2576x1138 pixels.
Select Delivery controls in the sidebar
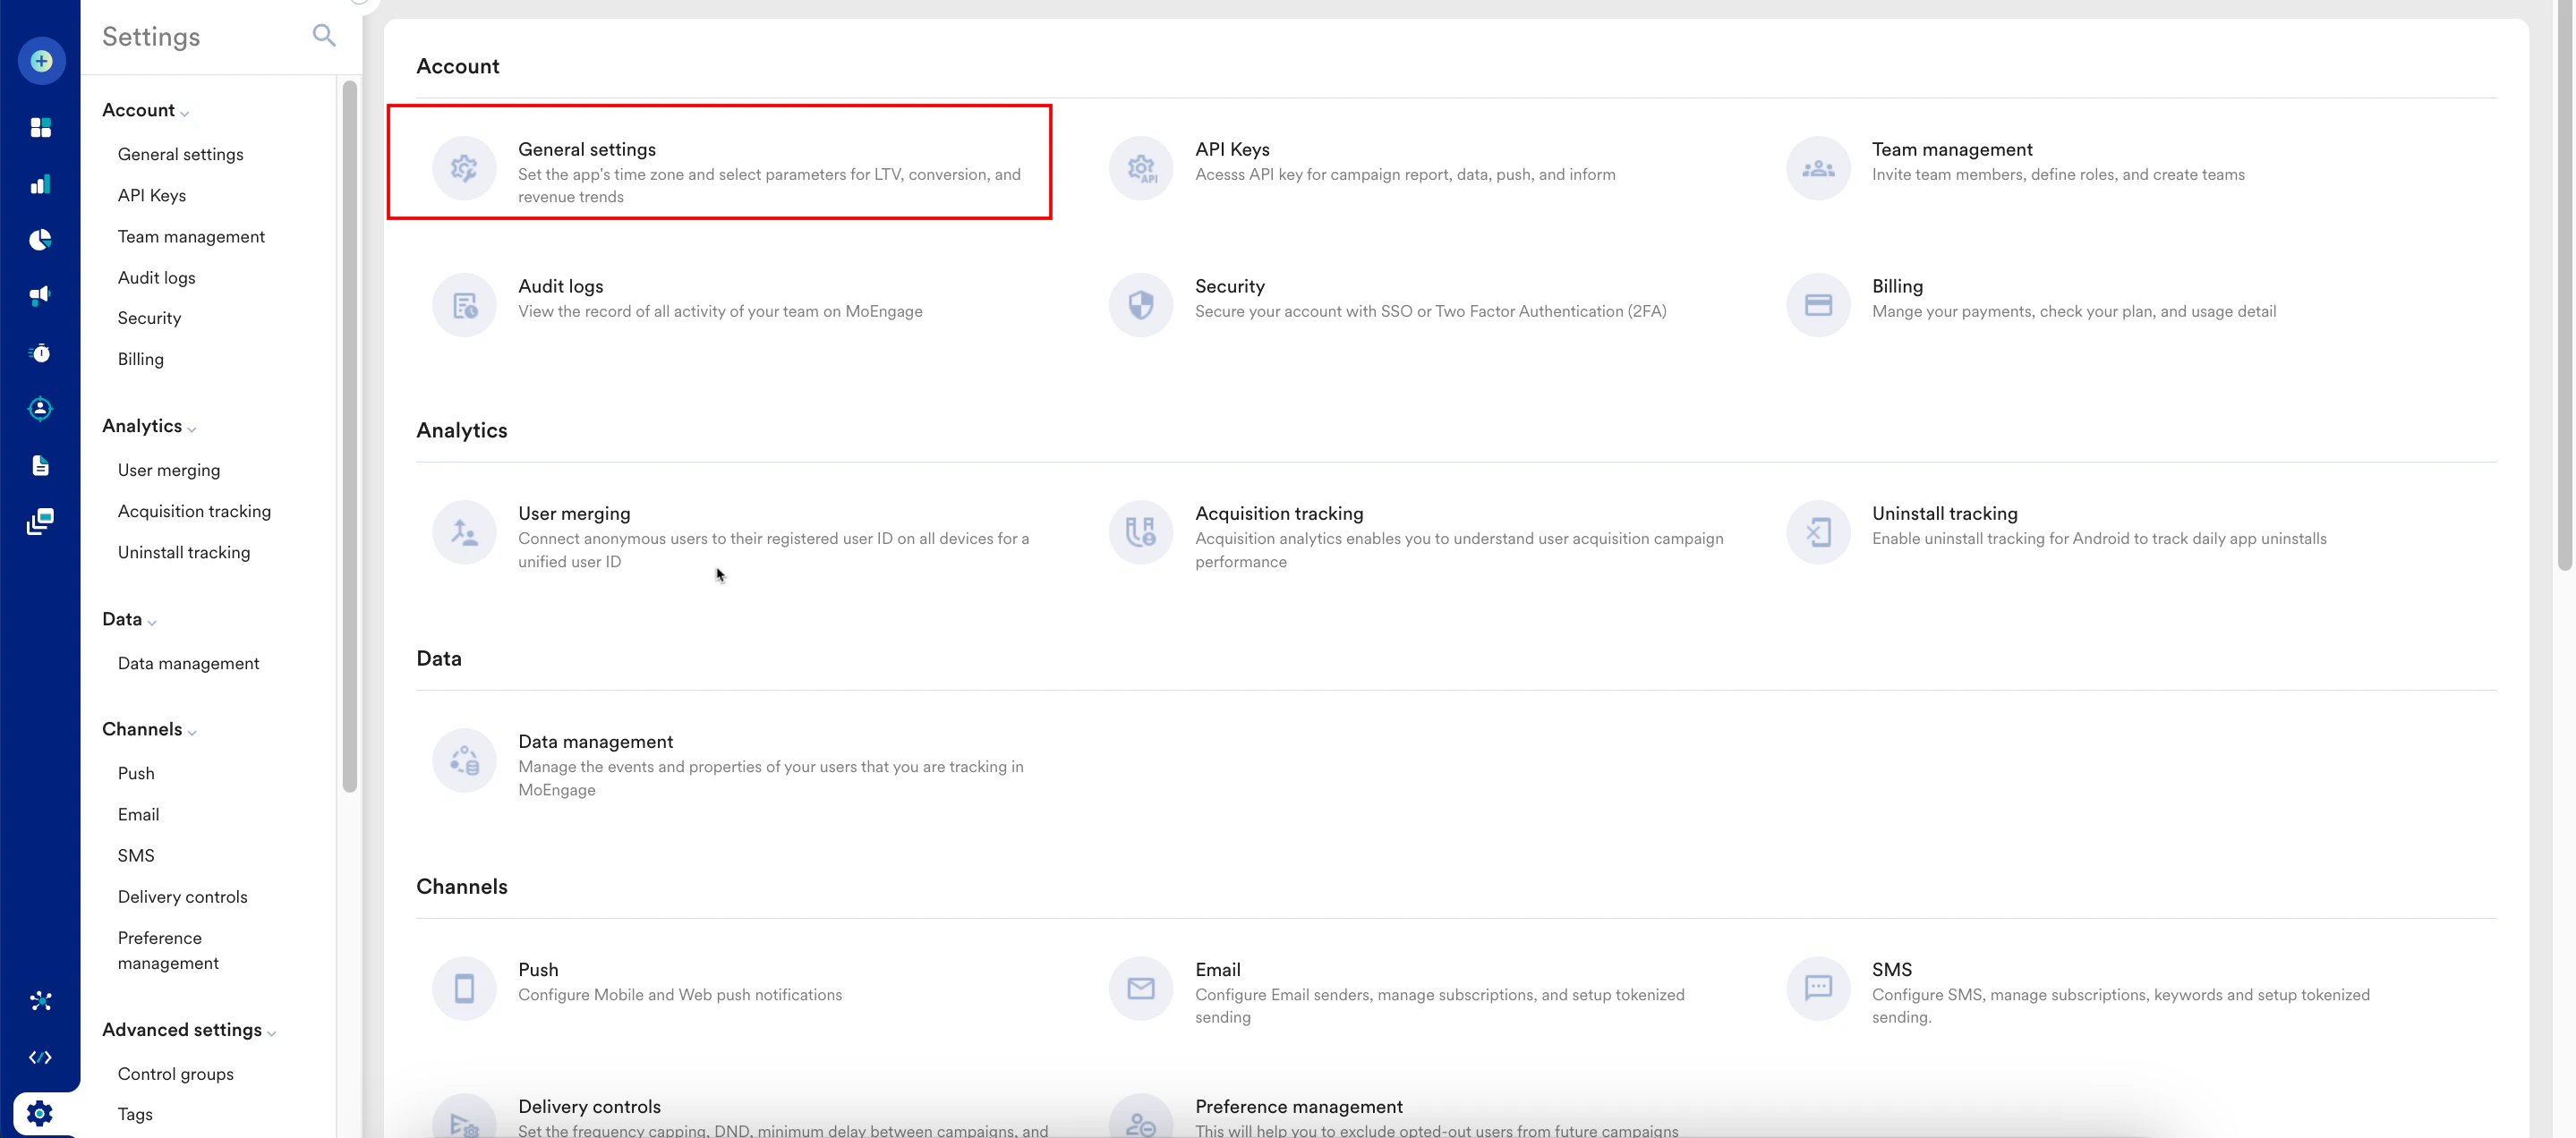click(182, 897)
